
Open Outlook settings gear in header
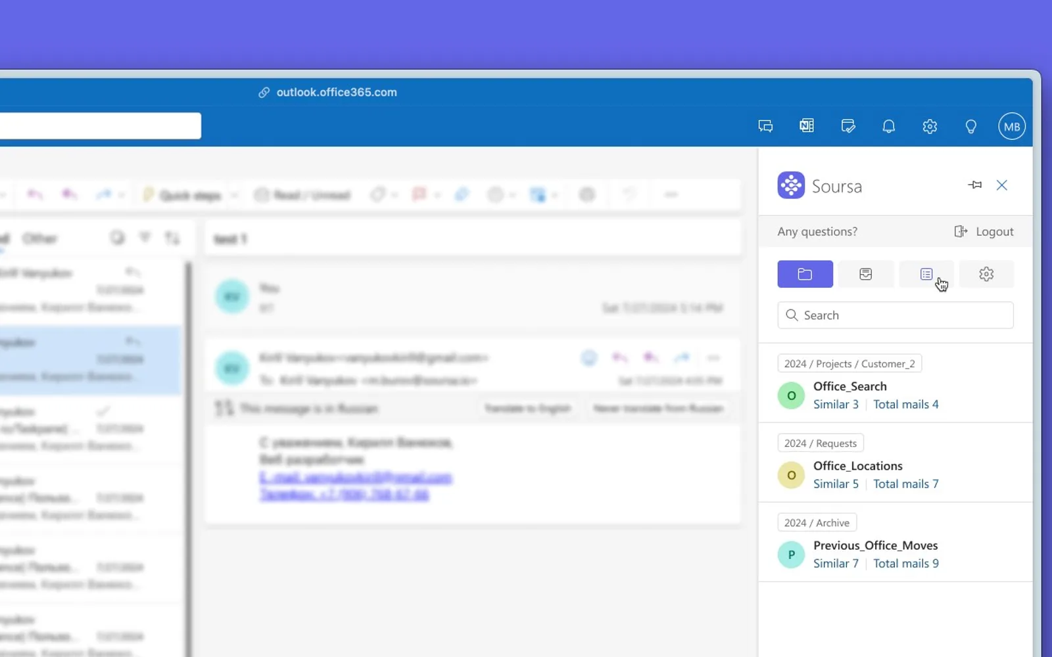pyautogui.click(x=930, y=126)
